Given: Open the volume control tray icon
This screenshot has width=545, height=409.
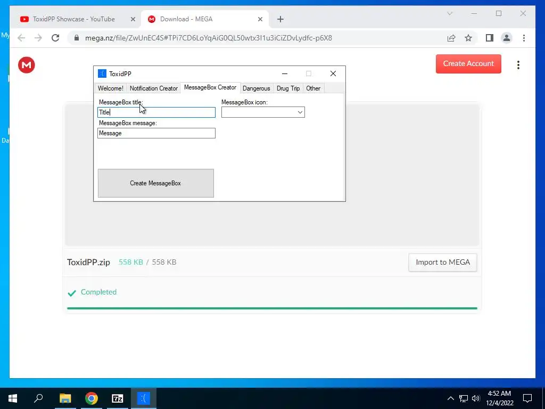Looking at the screenshot, I should pyautogui.click(x=476, y=398).
